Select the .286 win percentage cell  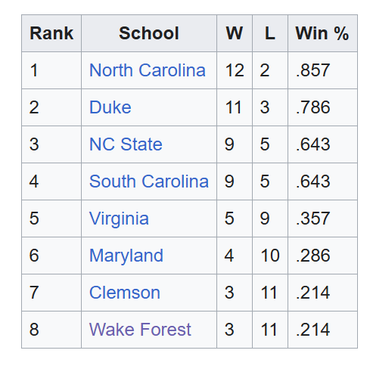[x=322, y=256]
